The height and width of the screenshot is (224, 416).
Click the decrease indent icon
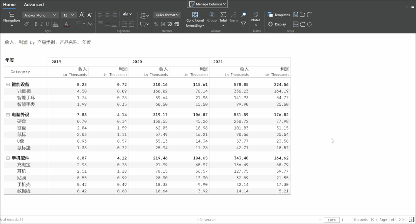(x=125, y=24)
